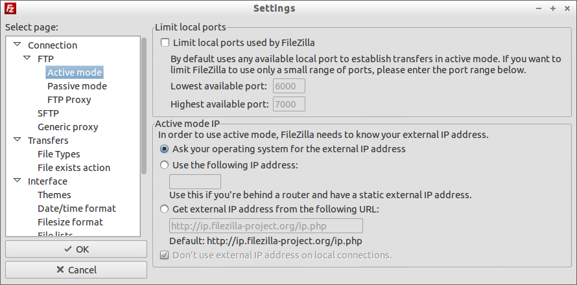The height and width of the screenshot is (285, 577).
Task: Click the FileZilla logo icon in title bar
Action: click(10, 8)
